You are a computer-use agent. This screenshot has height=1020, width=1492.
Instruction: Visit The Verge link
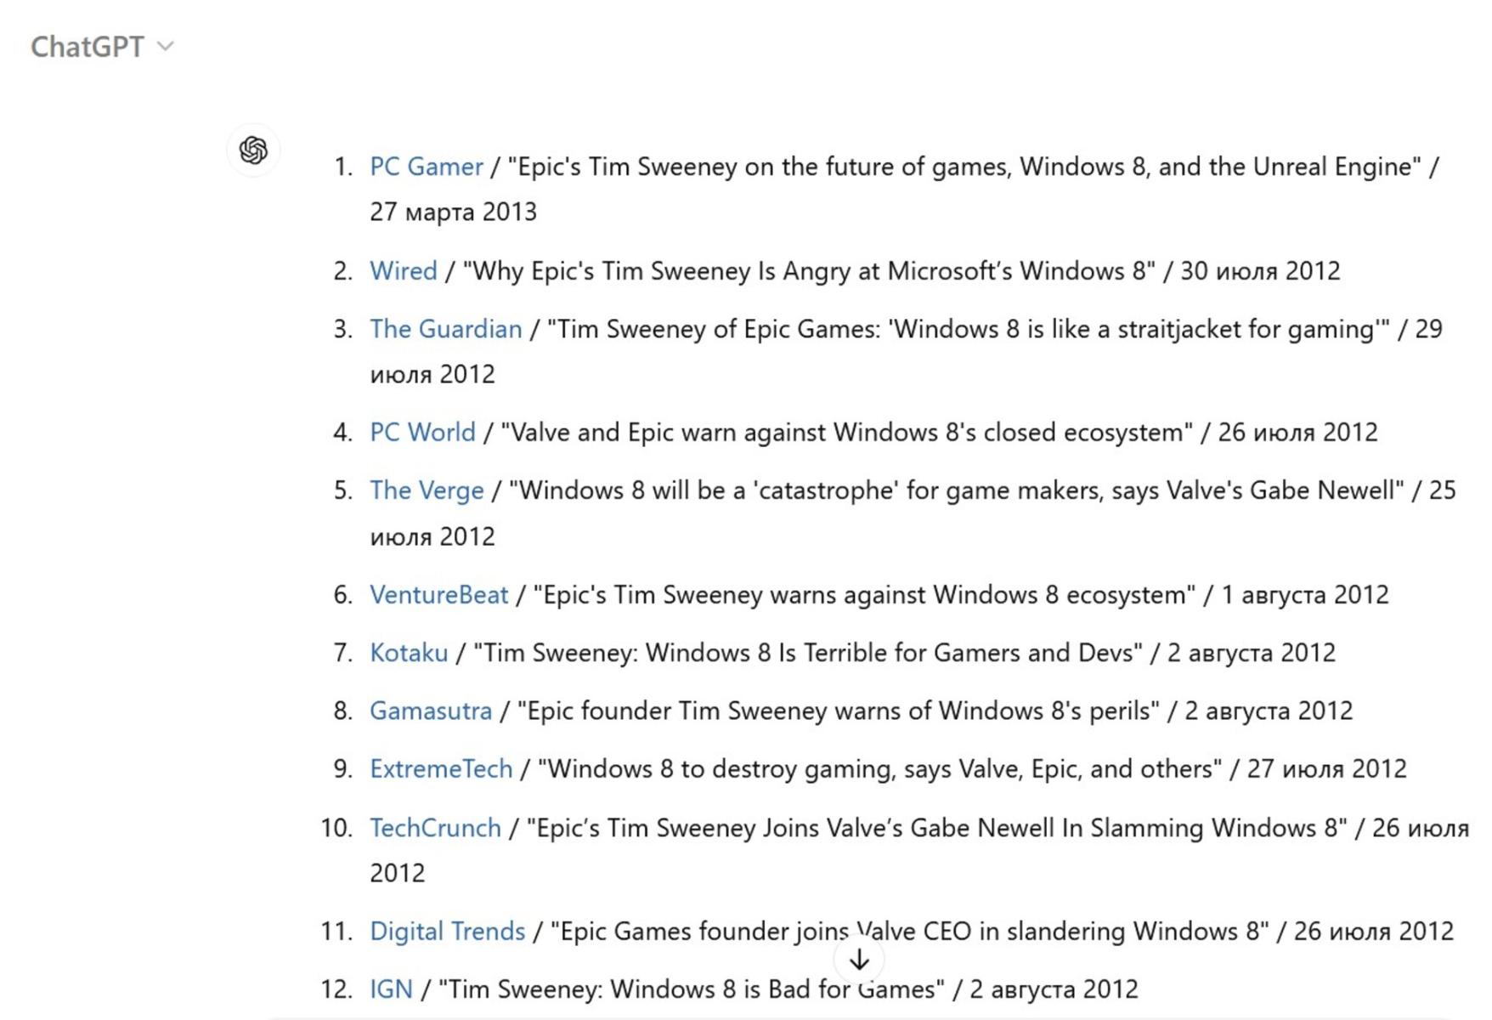pos(427,490)
